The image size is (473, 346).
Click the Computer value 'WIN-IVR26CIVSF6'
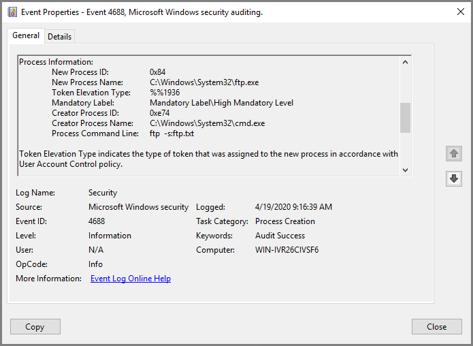287,250
